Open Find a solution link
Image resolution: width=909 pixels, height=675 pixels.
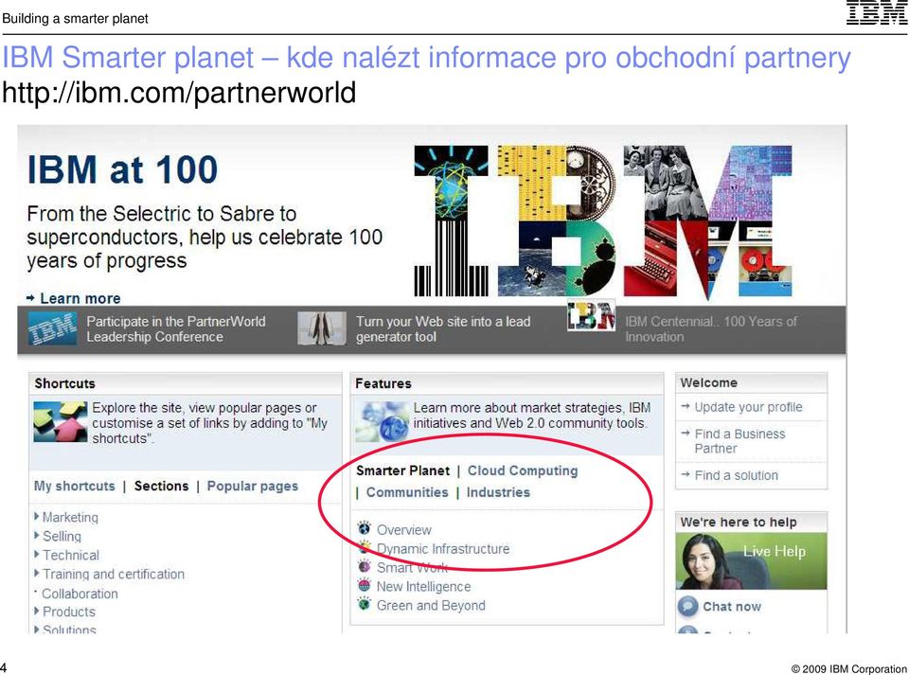(x=737, y=475)
